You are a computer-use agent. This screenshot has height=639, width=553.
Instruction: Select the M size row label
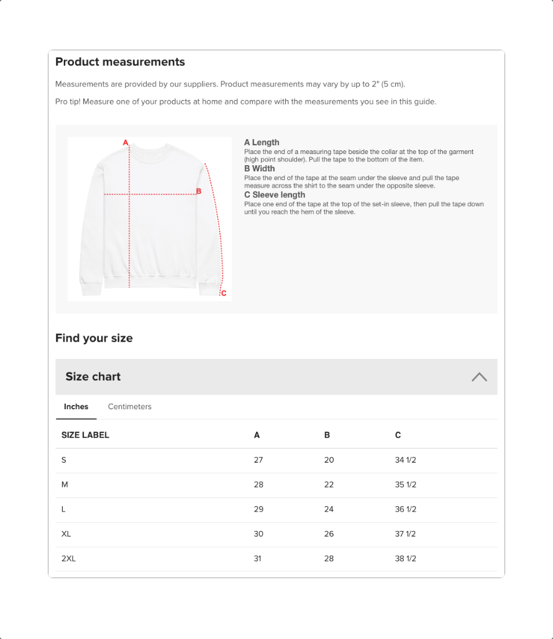(65, 484)
